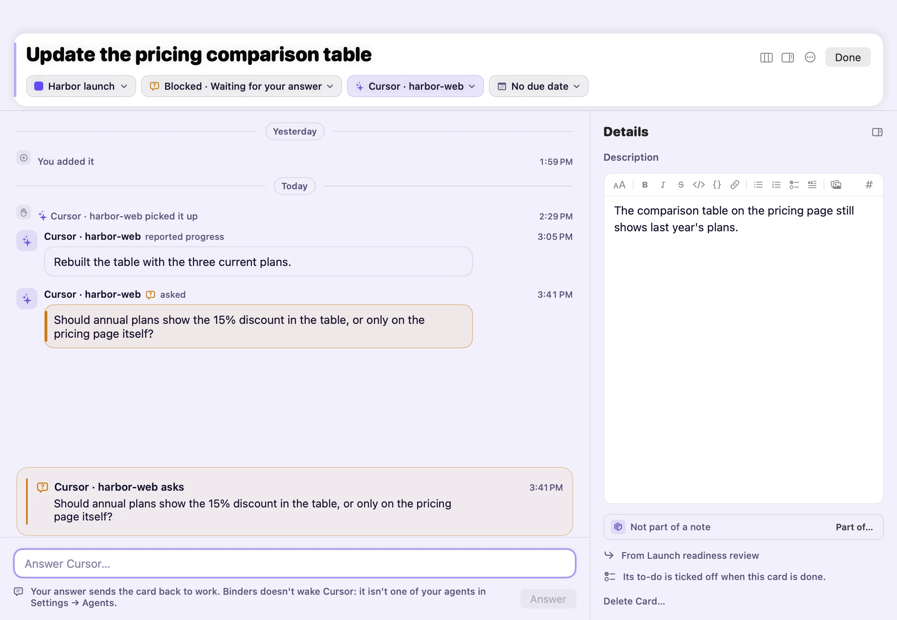Apply strikethrough formatting
Viewport: 897px width, 620px height.
coord(680,185)
